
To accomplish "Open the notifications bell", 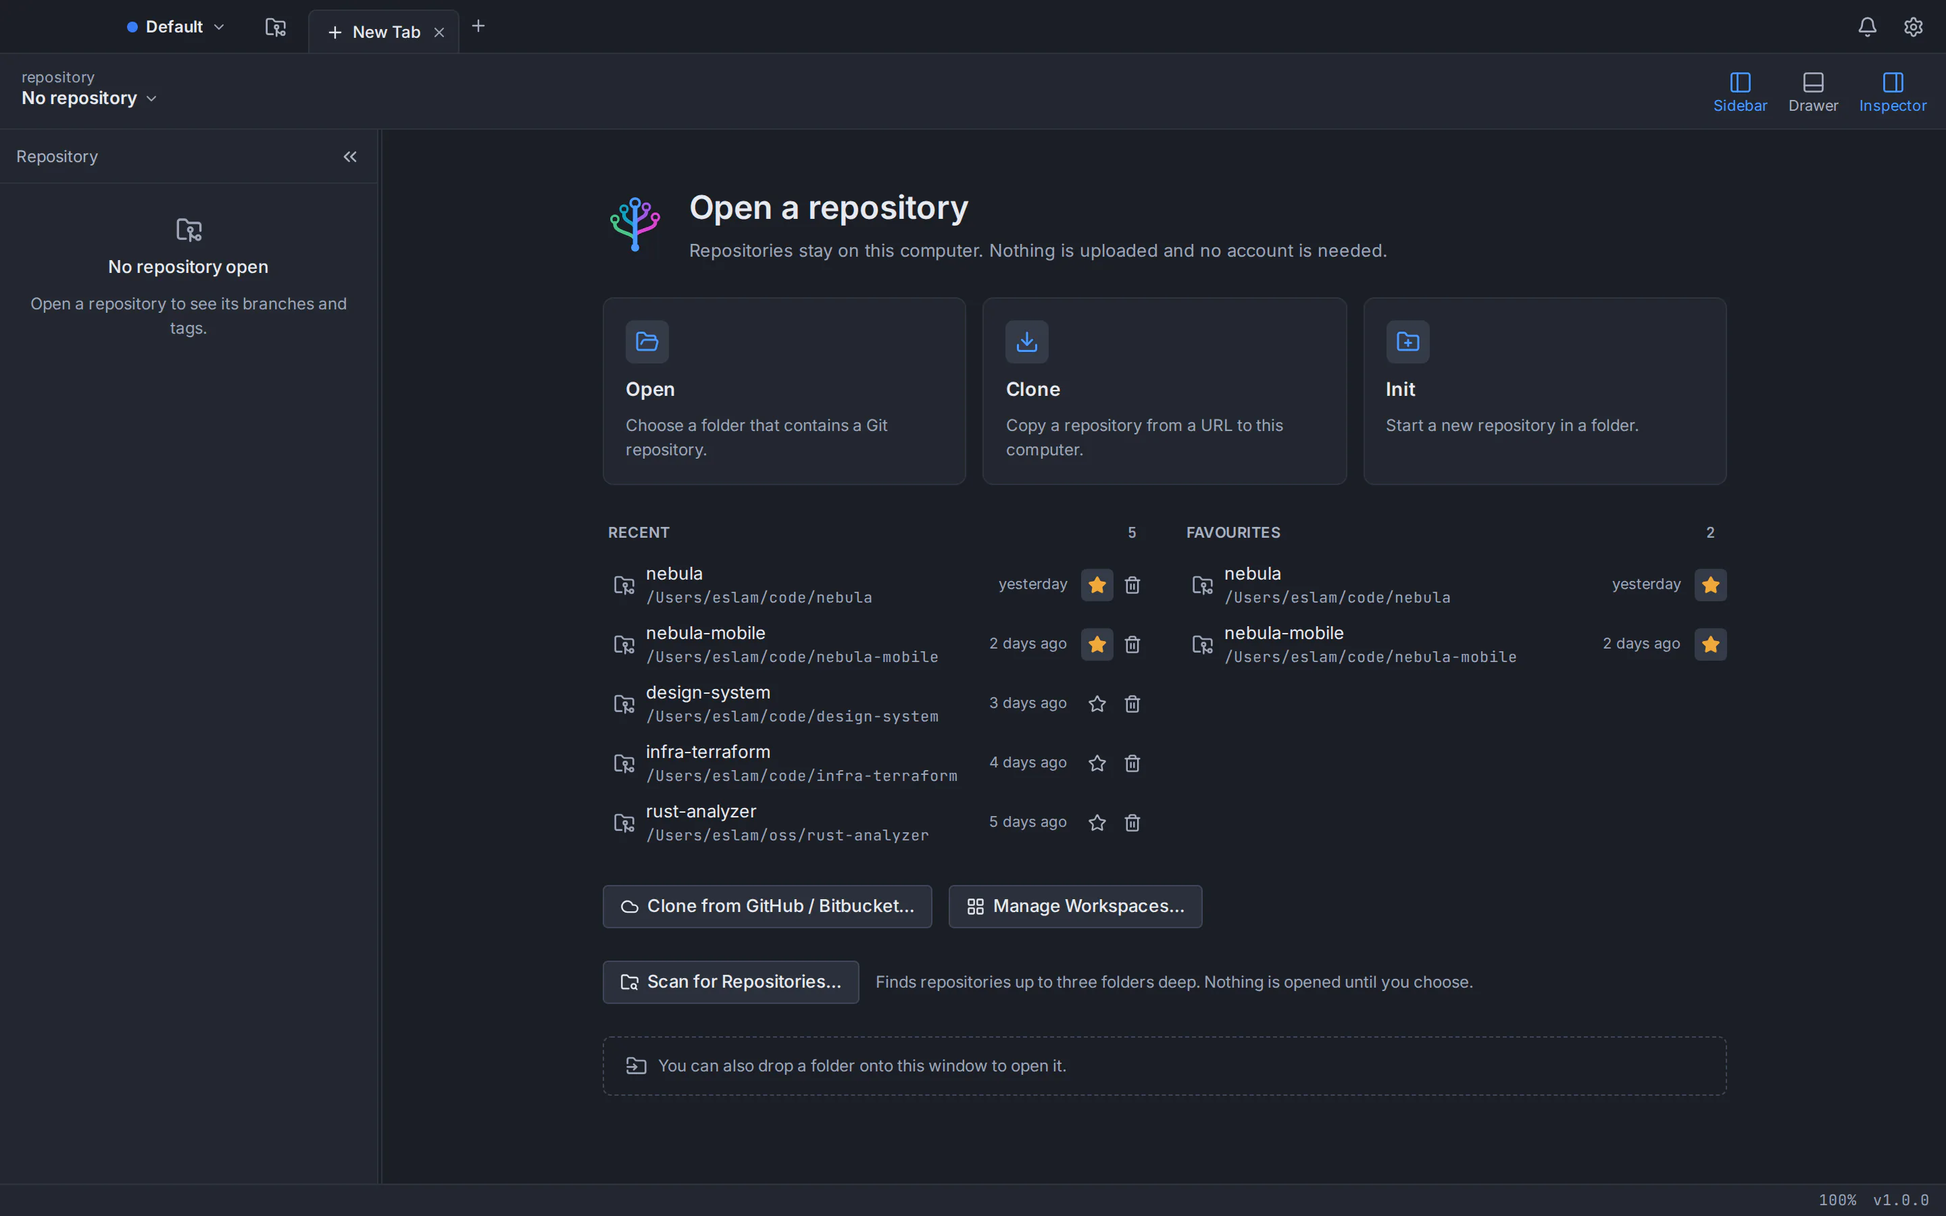I will [x=1867, y=26].
